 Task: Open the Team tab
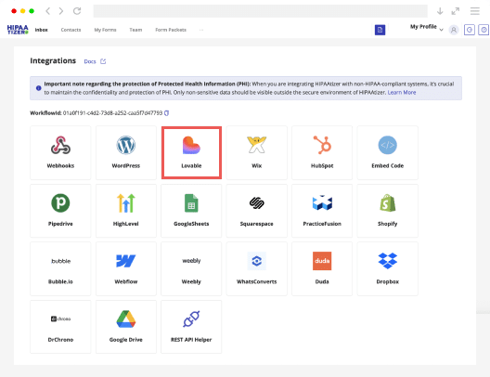135,30
